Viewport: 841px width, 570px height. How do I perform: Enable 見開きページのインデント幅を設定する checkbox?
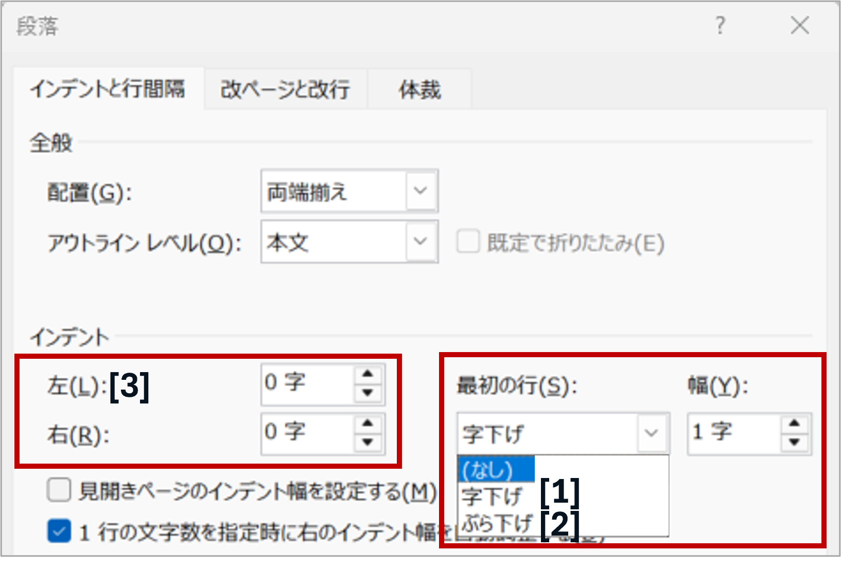[59, 490]
